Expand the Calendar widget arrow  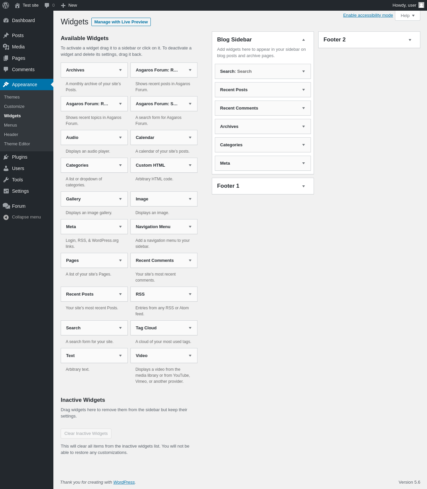190,138
